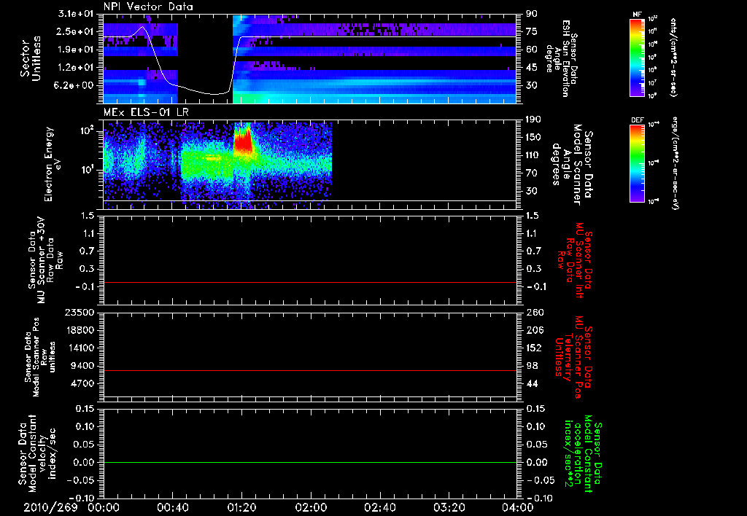
Task: Click the red line in MU Scanner +30V panel
Action: click(309, 282)
